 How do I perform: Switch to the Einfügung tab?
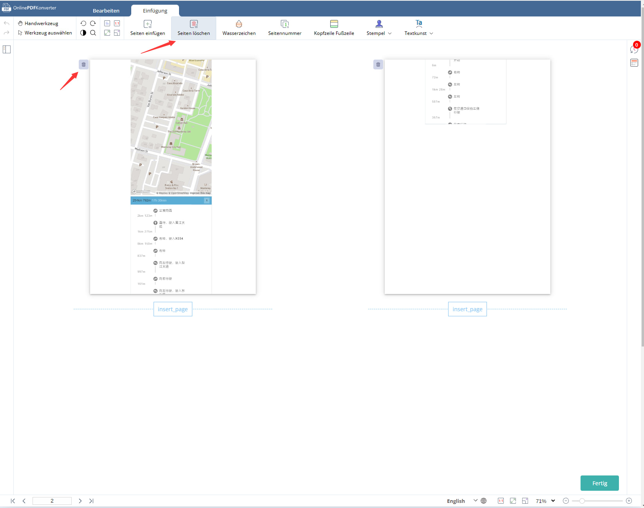(155, 11)
